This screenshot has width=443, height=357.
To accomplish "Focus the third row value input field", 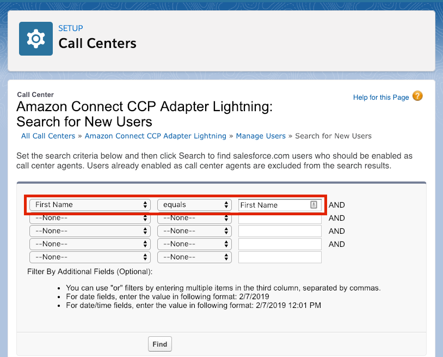I will pos(280,231).
